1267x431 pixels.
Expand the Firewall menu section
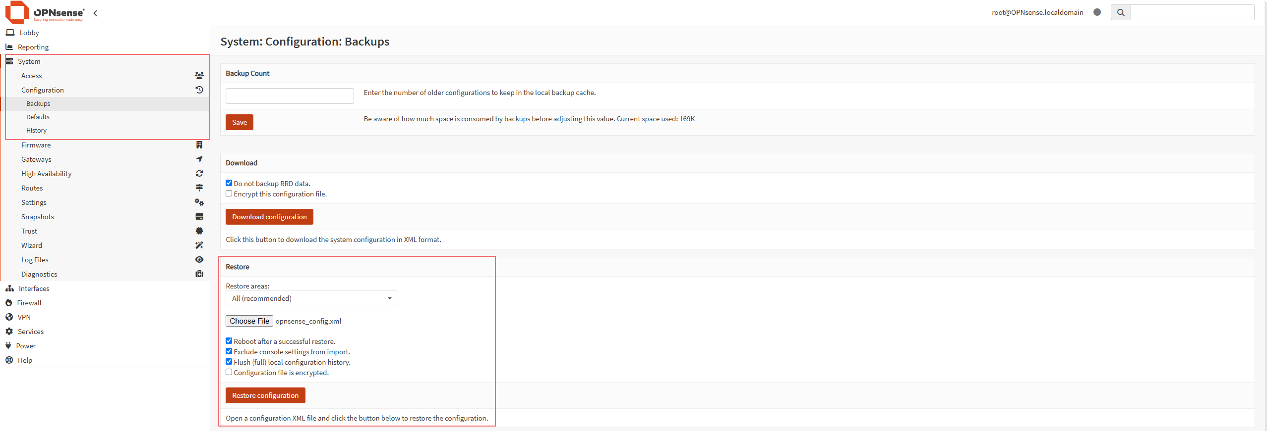(29, 303)
